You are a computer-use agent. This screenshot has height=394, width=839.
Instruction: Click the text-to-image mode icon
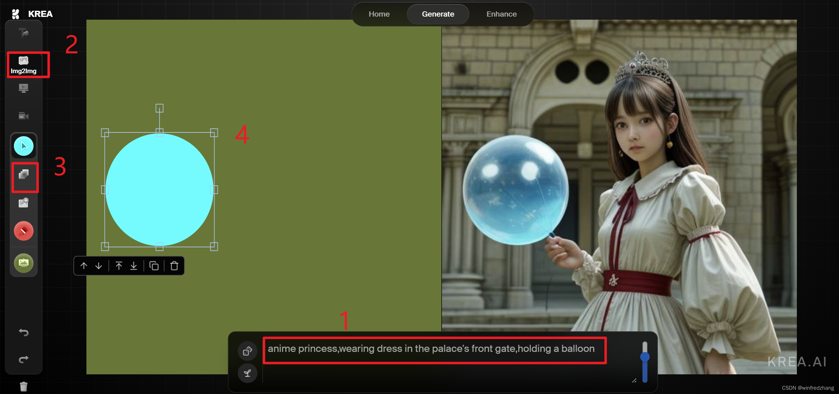click(x=23, y=33)
